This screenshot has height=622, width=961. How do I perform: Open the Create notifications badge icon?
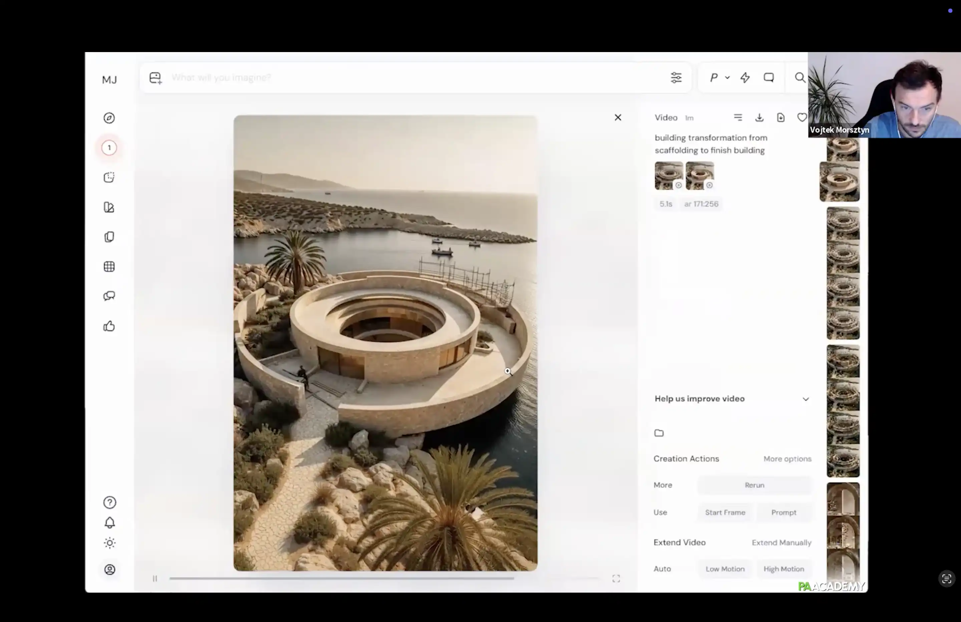tap(109, 148)
